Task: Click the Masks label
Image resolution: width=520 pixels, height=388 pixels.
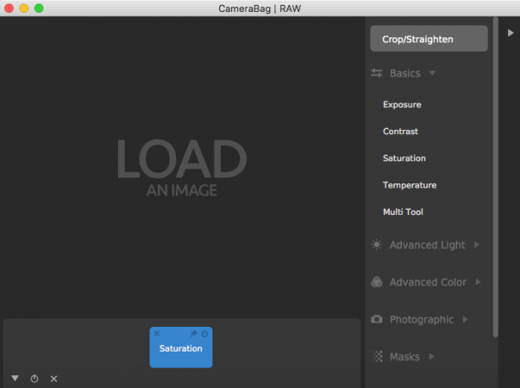Action: click(404, 357)
